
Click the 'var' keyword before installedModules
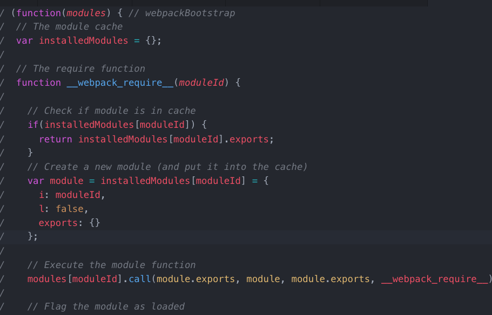tap(24, 41)
